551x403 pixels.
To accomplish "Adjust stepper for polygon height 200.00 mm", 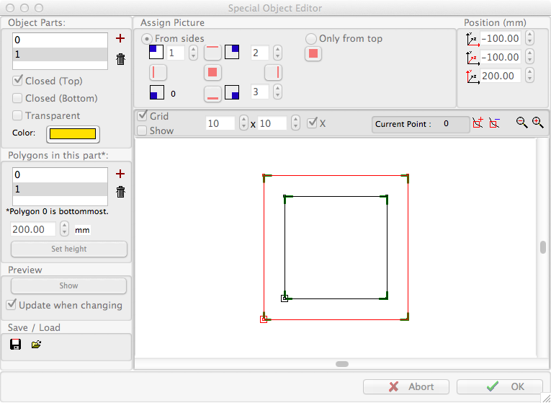I will coord(64,229).
